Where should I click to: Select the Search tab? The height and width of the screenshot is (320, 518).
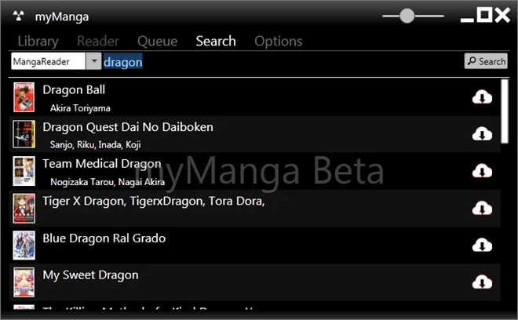216,41
